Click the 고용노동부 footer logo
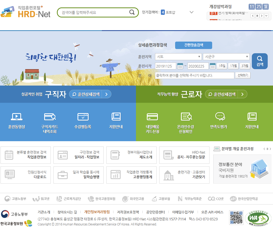 pyautogui.click(x=14, y=214)
